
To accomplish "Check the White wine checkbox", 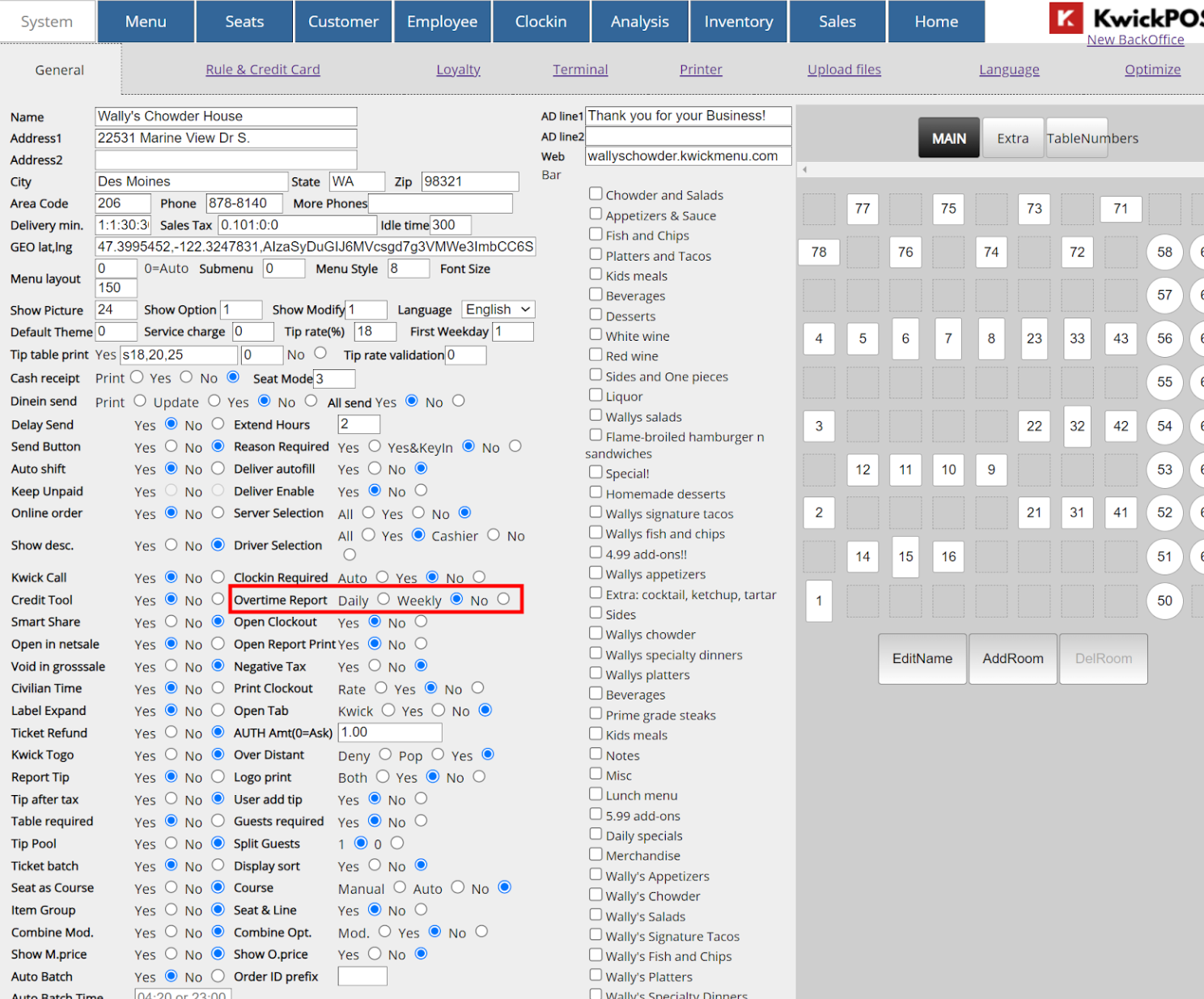I will tap(596, 334).
